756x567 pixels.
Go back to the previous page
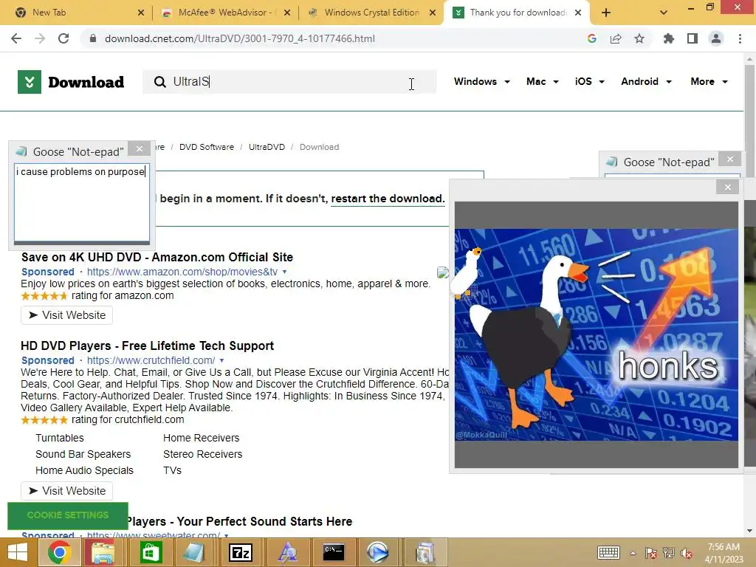click(x=16, y=38)
